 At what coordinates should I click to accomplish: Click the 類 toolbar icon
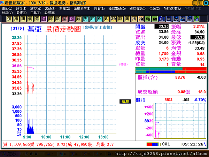(57, 19)
